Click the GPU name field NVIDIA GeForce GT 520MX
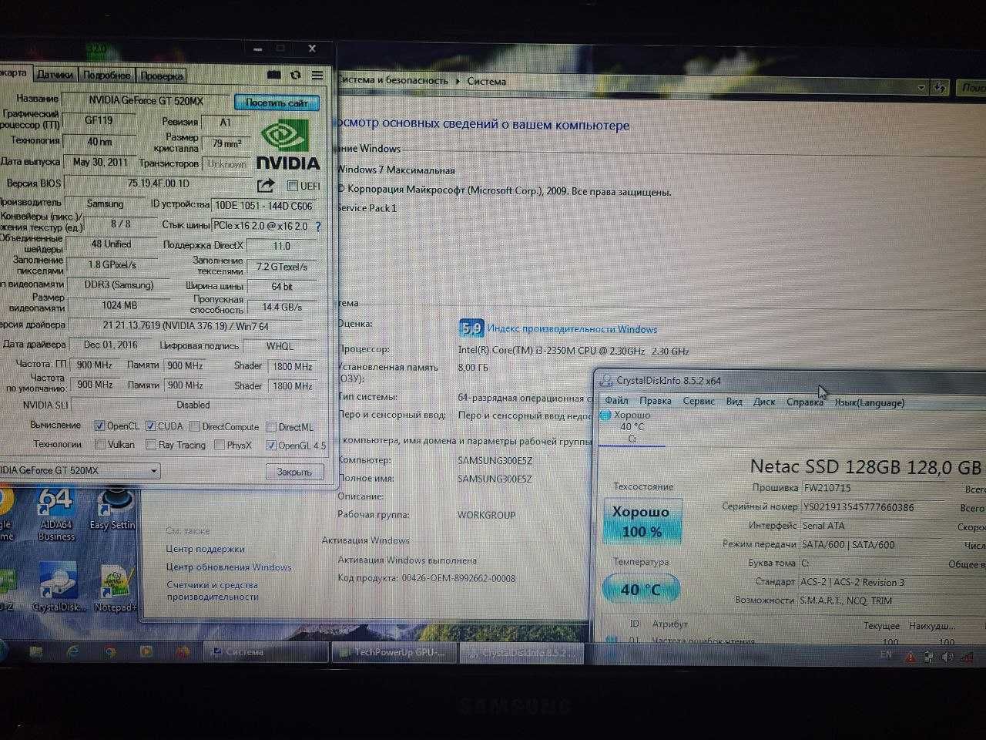This screenshot has width=986, height=740. (146, 100)
